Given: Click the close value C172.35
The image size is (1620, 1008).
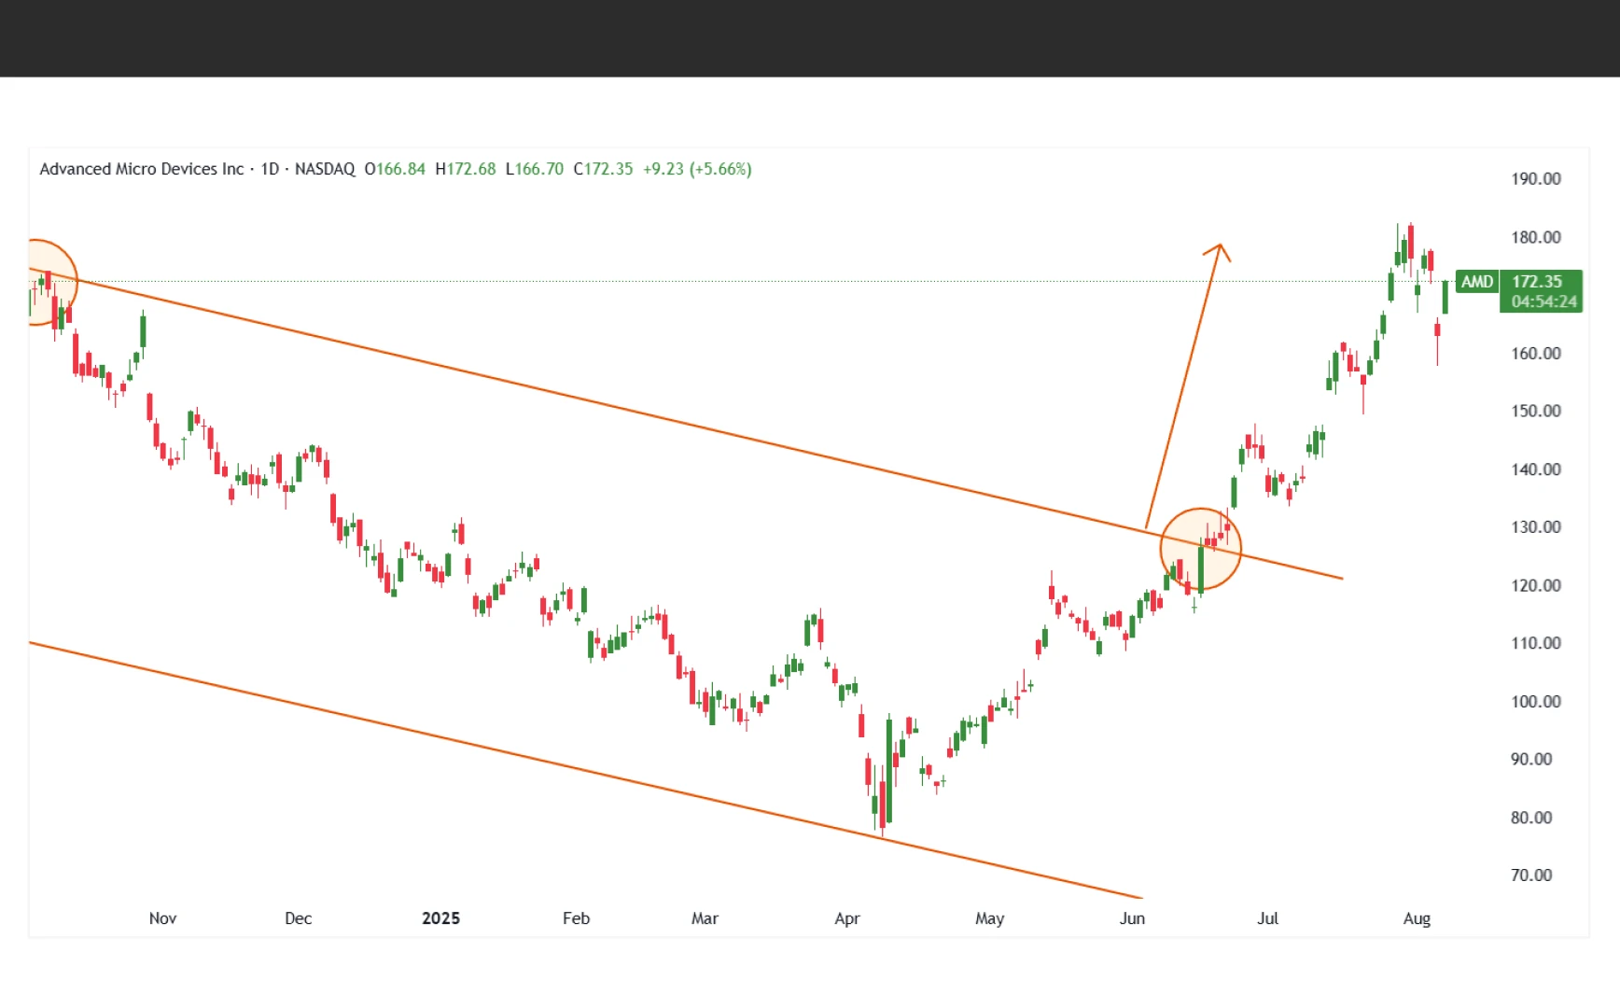Looking at the screenshot, I should 603,169.
